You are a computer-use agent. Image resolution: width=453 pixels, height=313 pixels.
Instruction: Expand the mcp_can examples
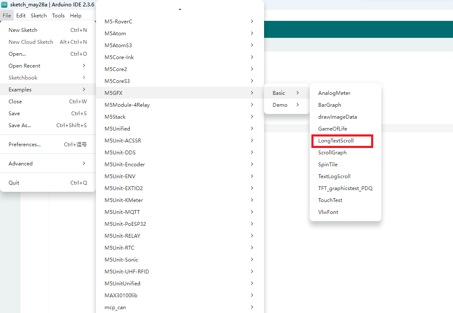[x=180, y=307]
